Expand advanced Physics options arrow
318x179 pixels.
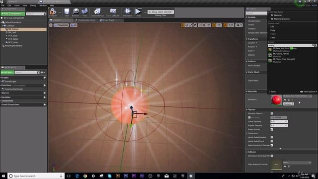point(280,149)
